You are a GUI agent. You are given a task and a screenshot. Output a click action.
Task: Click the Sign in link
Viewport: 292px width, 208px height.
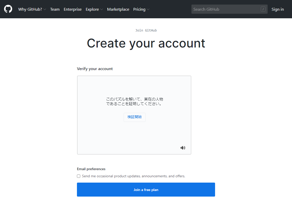(x=278, y=9)
